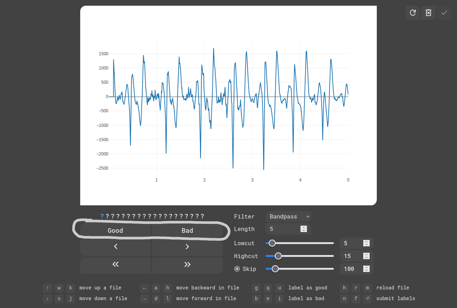Label the segment as Bad
Image resolution: width=457 pixels, height=308 pixels.
[x=188, y=231]
